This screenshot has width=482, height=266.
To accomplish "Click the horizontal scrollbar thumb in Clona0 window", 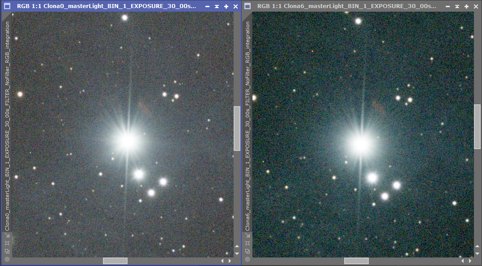I will 115,261.
